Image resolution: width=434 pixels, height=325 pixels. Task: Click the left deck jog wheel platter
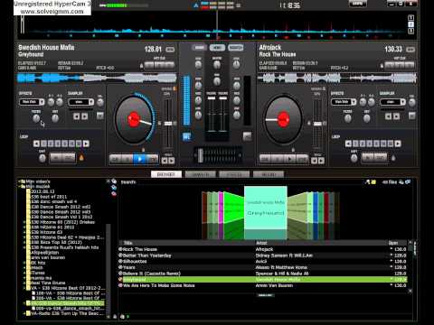[134, 119]
